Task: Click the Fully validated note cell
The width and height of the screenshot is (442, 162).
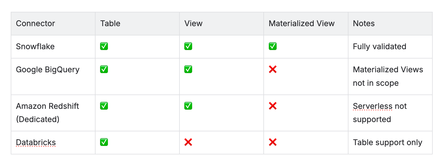Action: 390,47
